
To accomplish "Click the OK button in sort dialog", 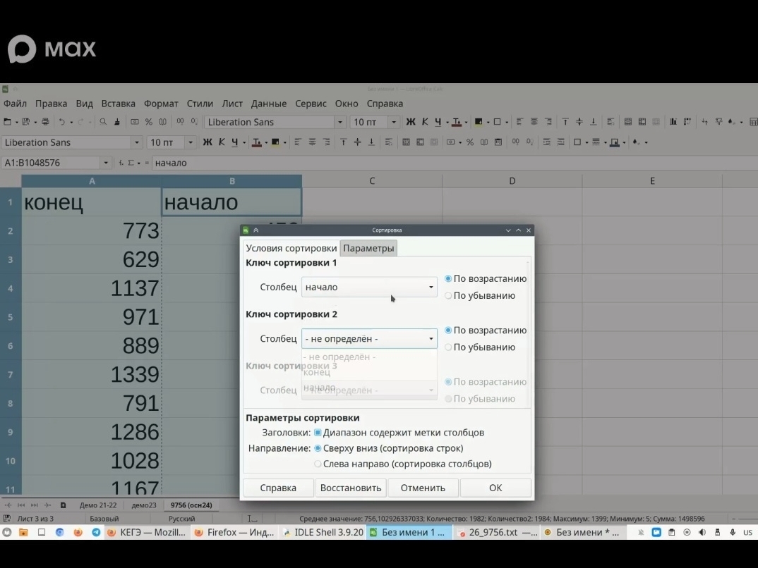I will coord(495,488).
